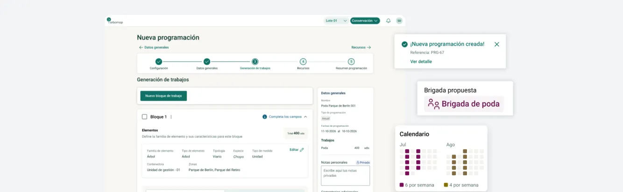Select step 3 Generación de trabajos
Viewport: 623px width, 192px height.
click(255, 62)
